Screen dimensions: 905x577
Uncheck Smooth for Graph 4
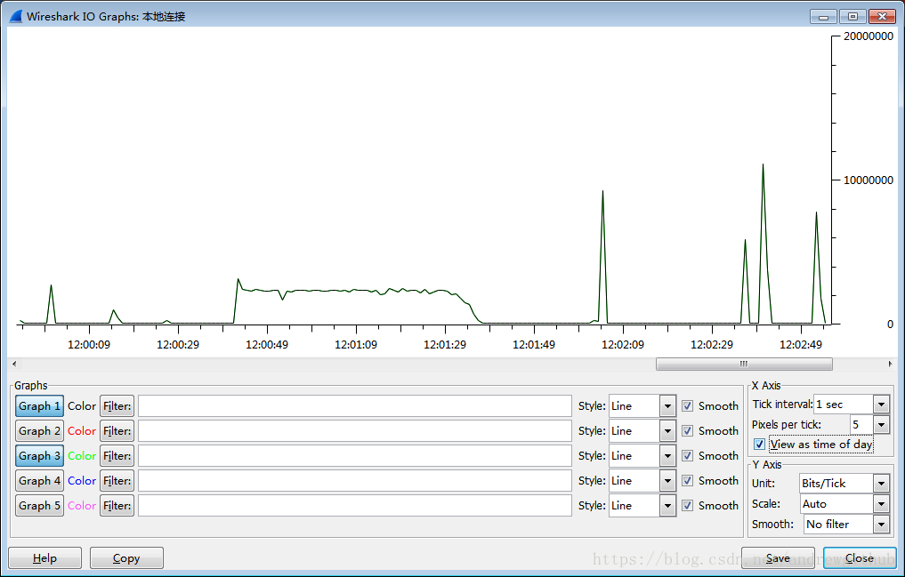tap(687, 480)
